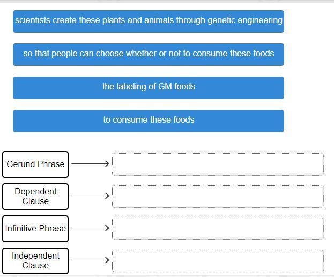Select the 'so that people can choose' tile

149,54
